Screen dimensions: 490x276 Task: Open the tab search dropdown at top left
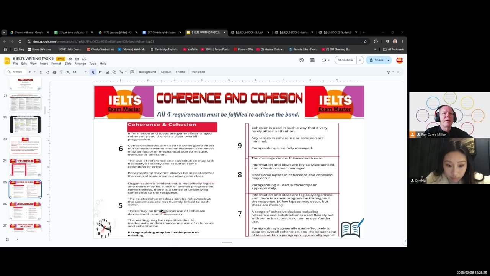tap(4, 33)
